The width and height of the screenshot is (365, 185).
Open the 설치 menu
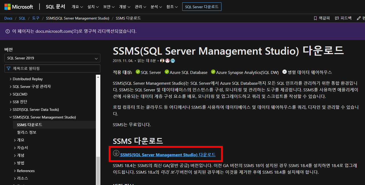click(93, 7)
